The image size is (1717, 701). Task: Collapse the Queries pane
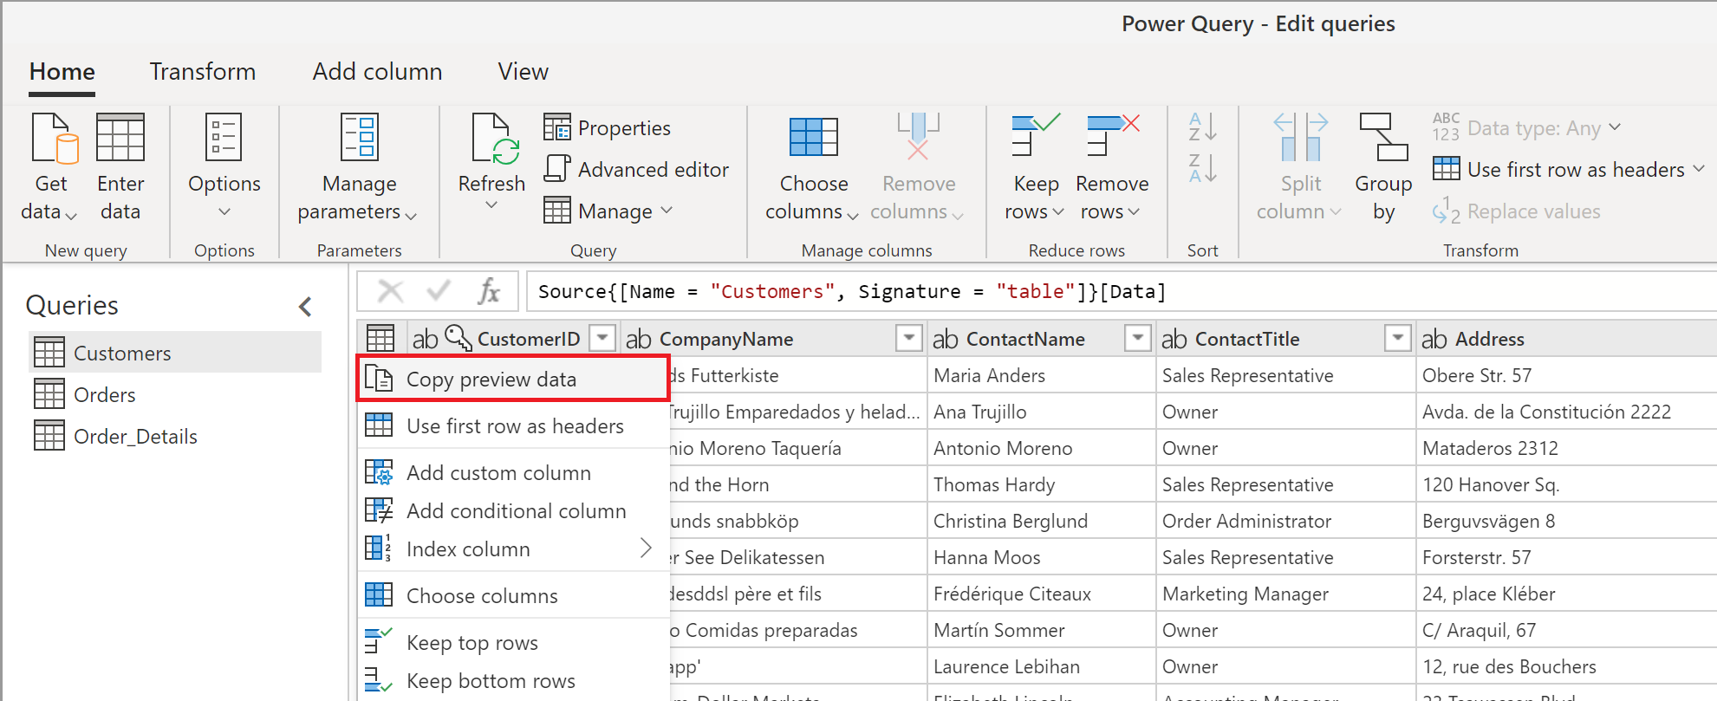[305, 306]
